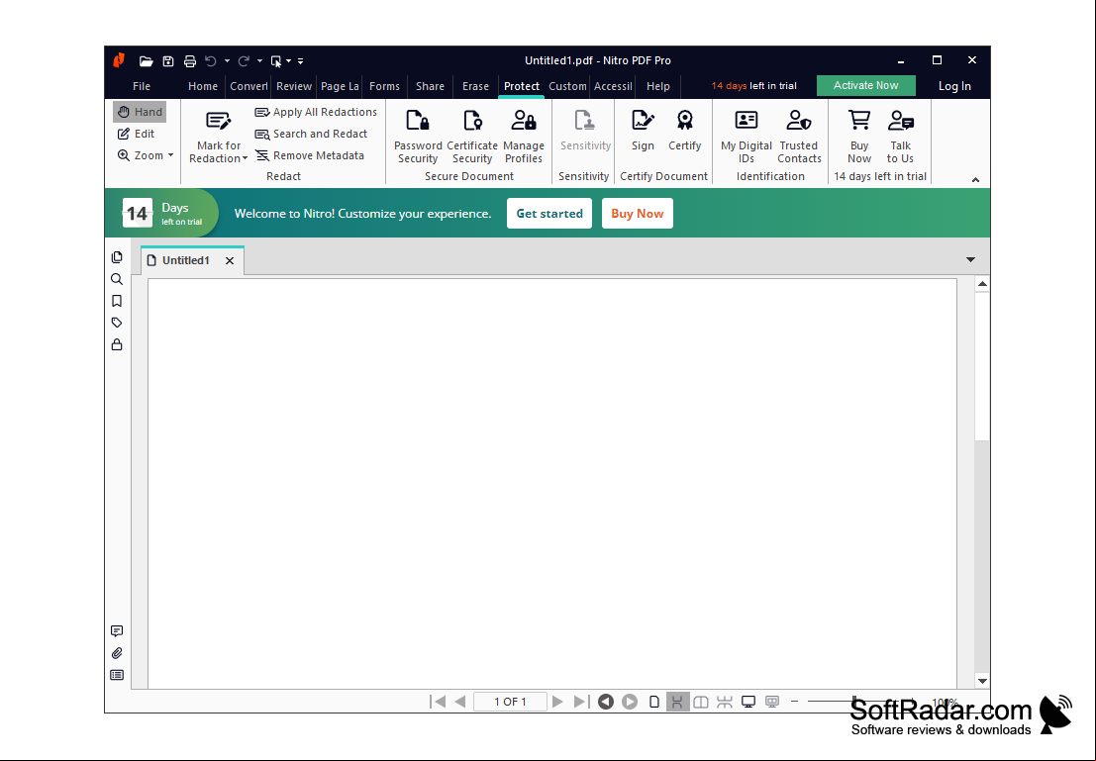
Task: Open the Customize Quick Access Toolbar dropdown
Action: tap(301, 60)
